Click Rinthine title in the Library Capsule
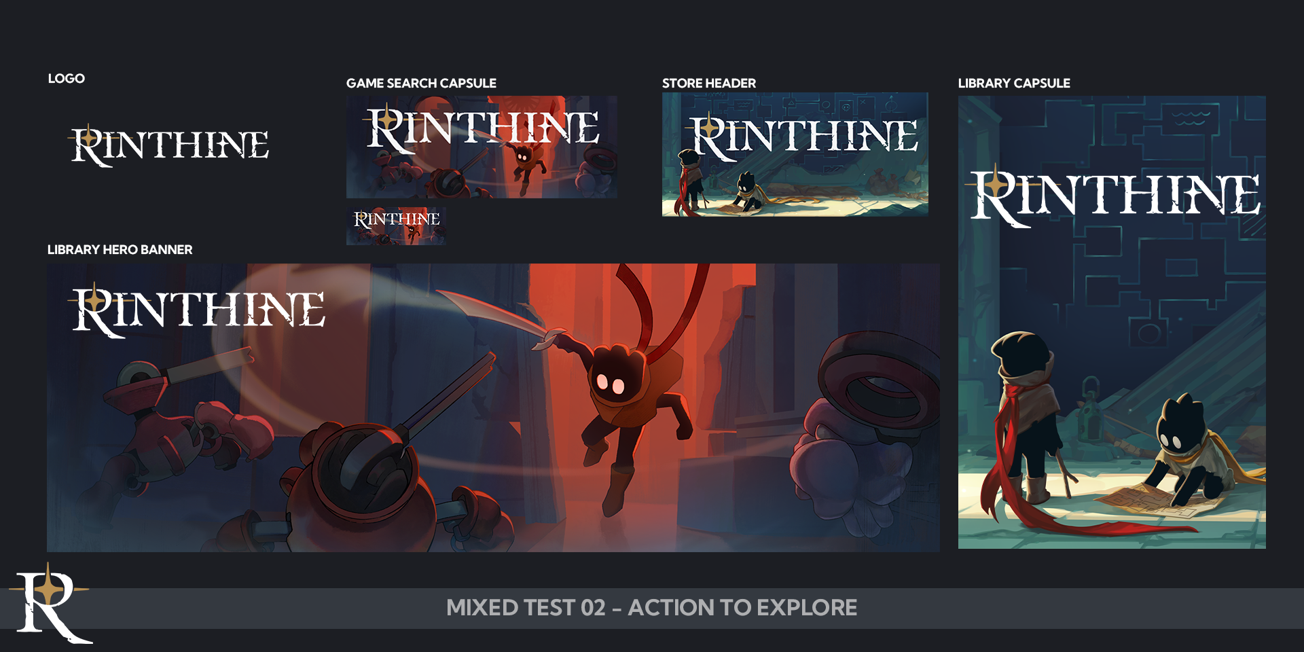The height and width of the screenshot is (652, 1304). point(1114,196)
